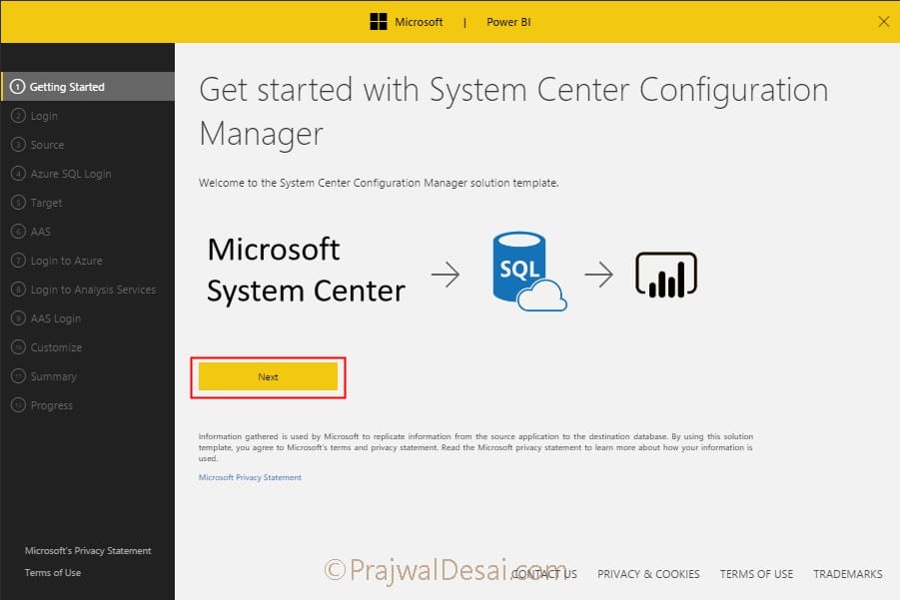Click the numbered circle beside Customize
This screenshot has width=900, height=600.
point(18,347)
